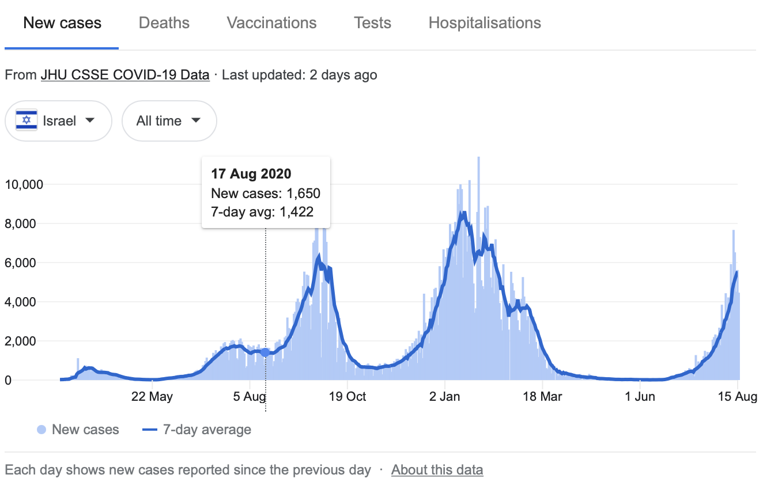Open the JHU CSSE COVID-19 Data link
This screenshot has width=763, height=486.
point(125,75)
